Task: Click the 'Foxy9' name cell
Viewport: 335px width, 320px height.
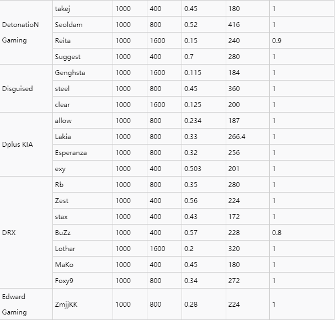Action: click(64, 281)
